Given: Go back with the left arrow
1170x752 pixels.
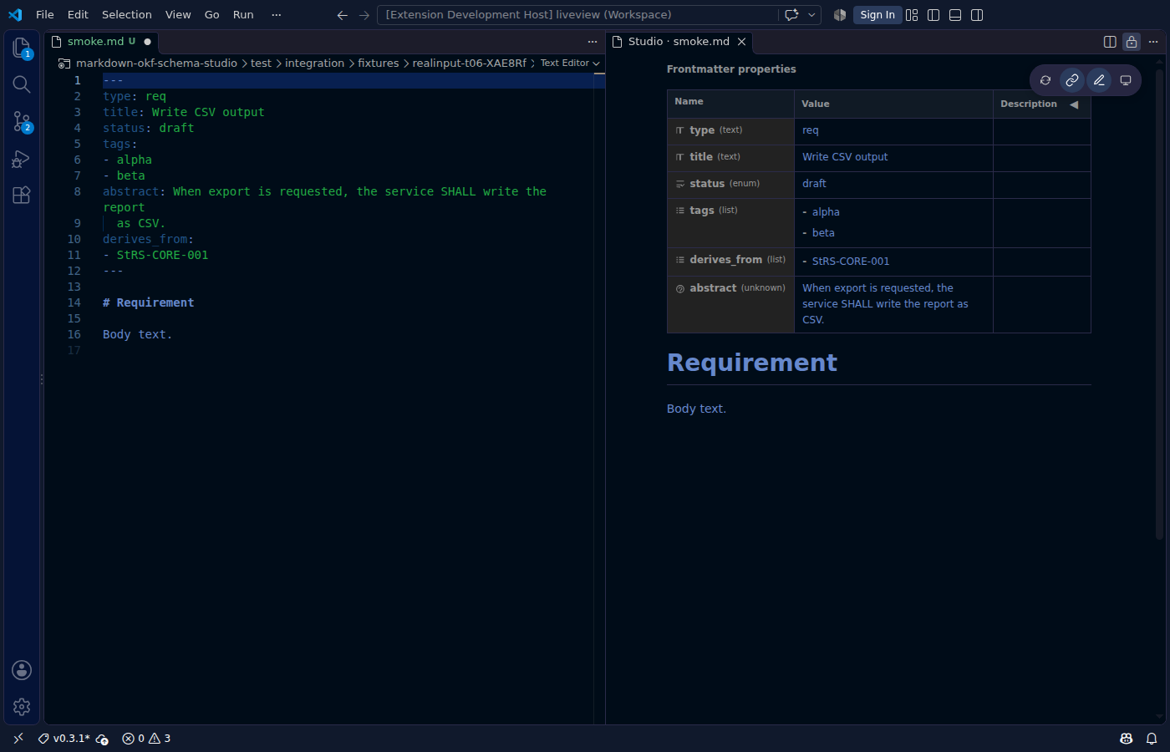Looking at the screenshot, I should [x=342, y=15].
